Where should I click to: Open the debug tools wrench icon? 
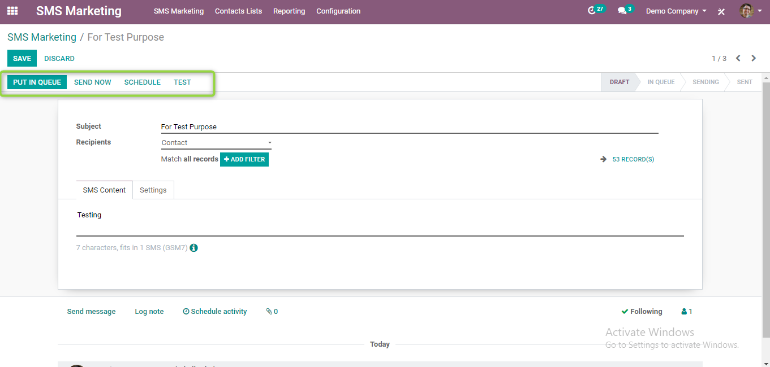(x=721, y=11)
